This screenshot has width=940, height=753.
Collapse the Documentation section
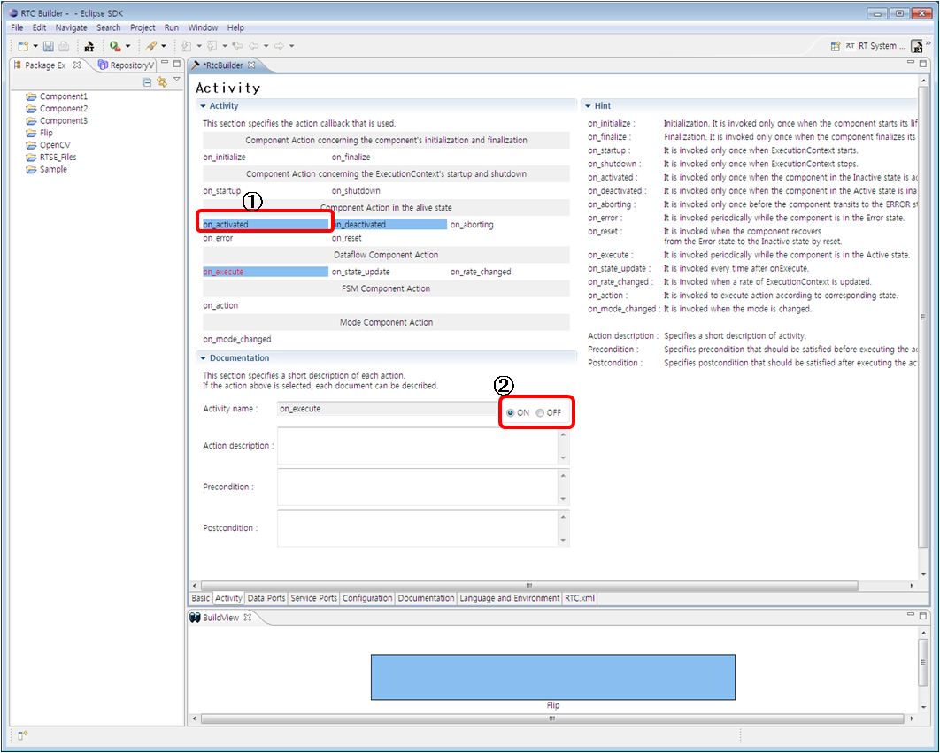pyautogui.click(x=204, y=358)
